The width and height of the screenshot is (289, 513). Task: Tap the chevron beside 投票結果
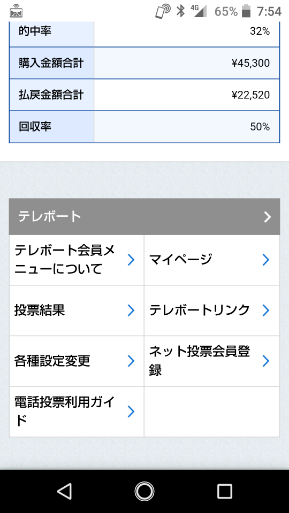coord(131,310)
